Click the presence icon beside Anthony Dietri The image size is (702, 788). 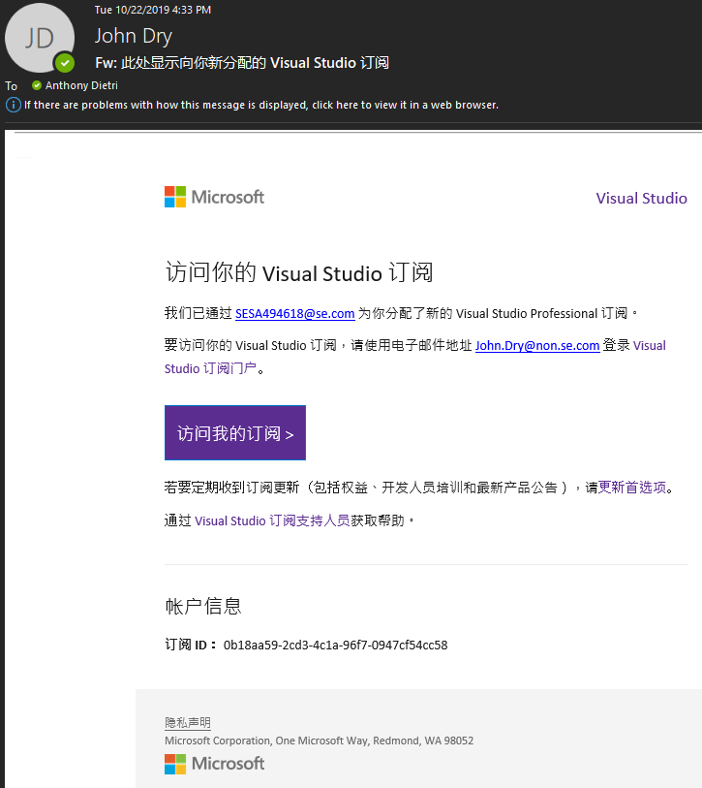[37, 85]
